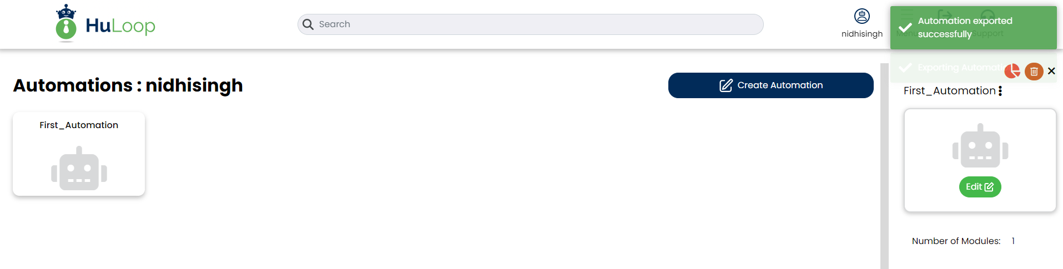Click the robot placeholder in details panel
The width and height of the screenshot is (1063, 269).
(x=980, y=146)
